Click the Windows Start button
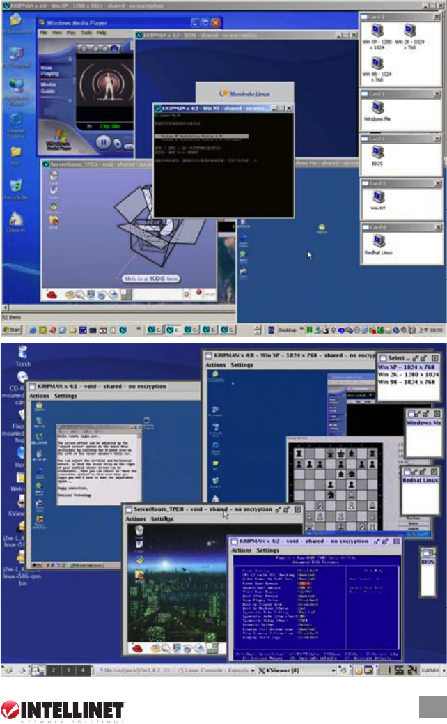 12,330
